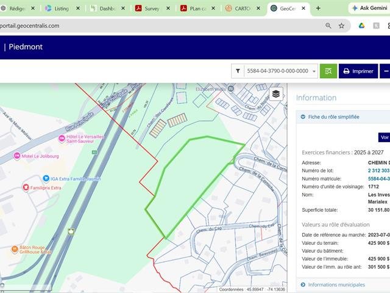Close the GeoCentralis tab

pos(303,8)
